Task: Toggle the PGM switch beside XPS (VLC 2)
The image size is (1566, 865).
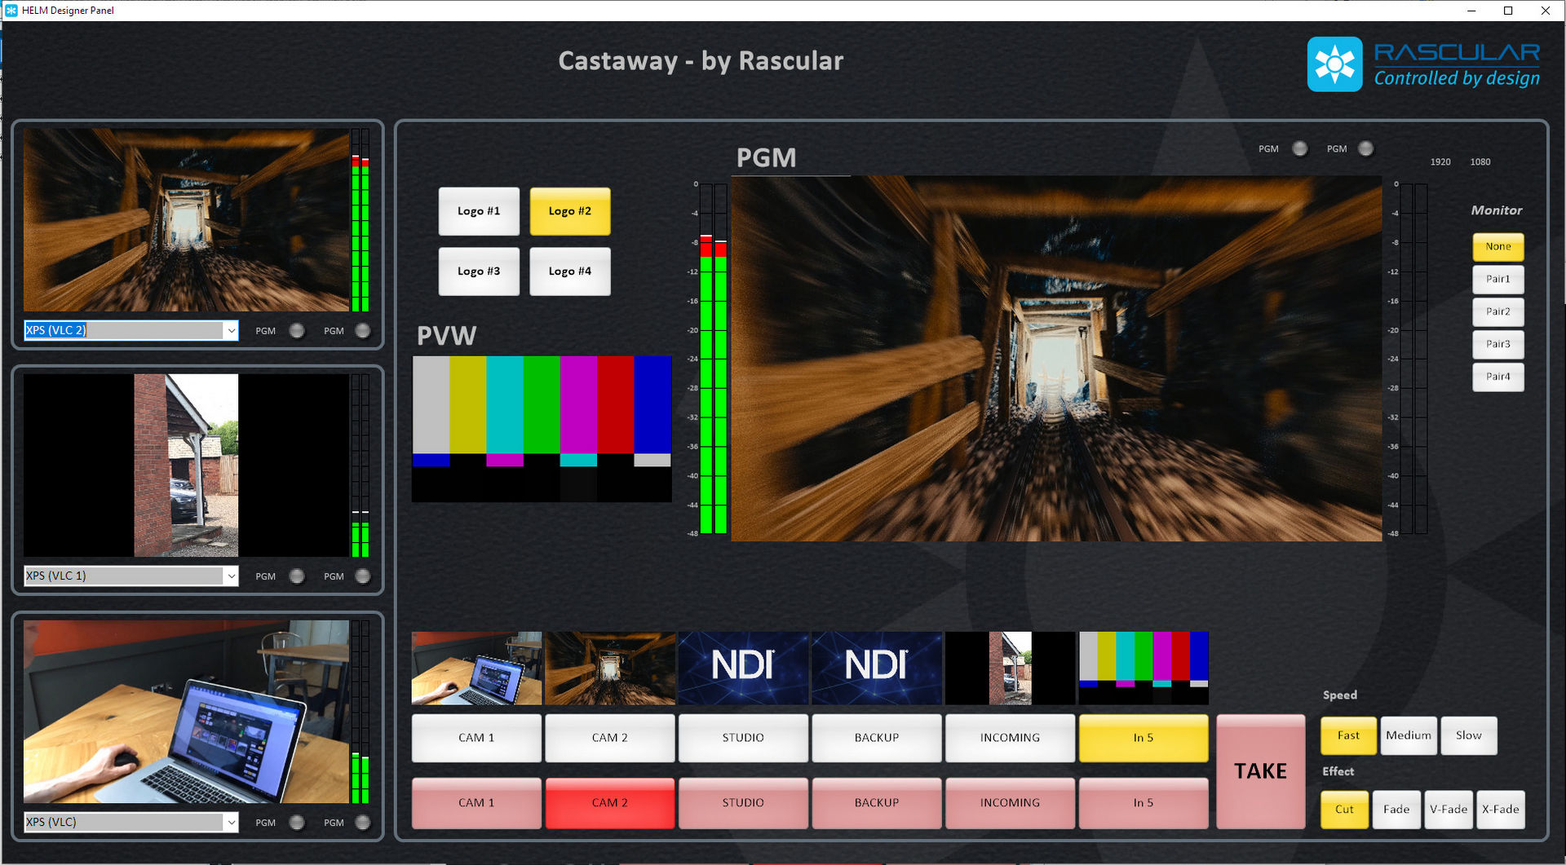Action: (297, 330)
